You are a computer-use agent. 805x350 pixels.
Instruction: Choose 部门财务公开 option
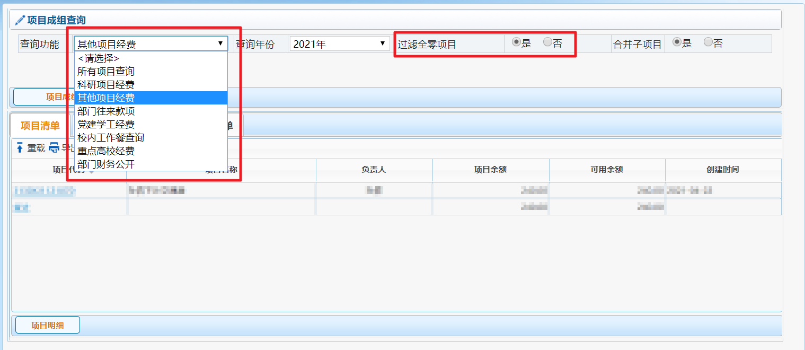point(106,164)
